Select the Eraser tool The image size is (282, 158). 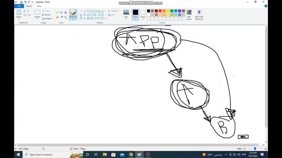[57, 17]
